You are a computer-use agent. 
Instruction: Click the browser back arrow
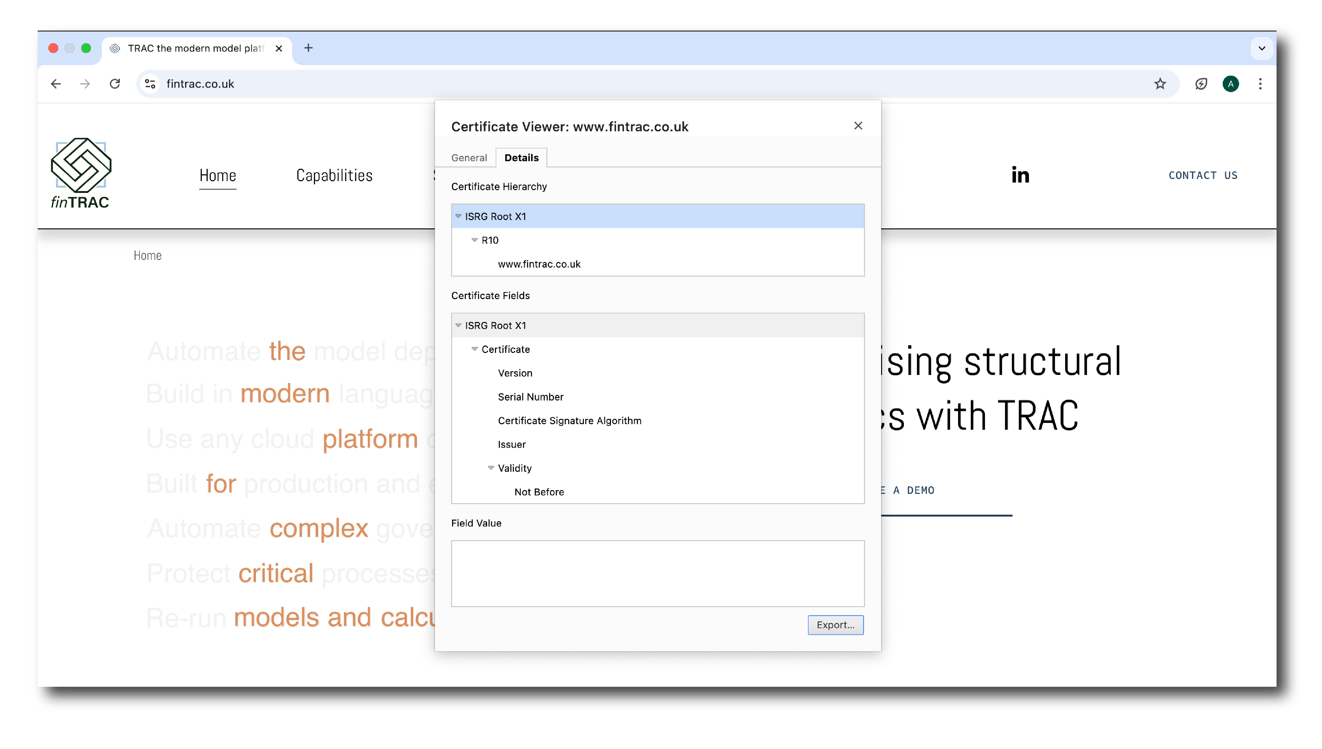pos(56,84)
